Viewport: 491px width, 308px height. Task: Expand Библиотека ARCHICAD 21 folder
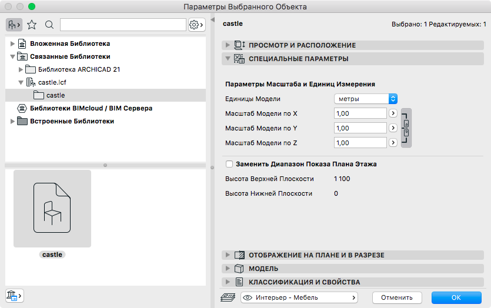pos(21,69)
